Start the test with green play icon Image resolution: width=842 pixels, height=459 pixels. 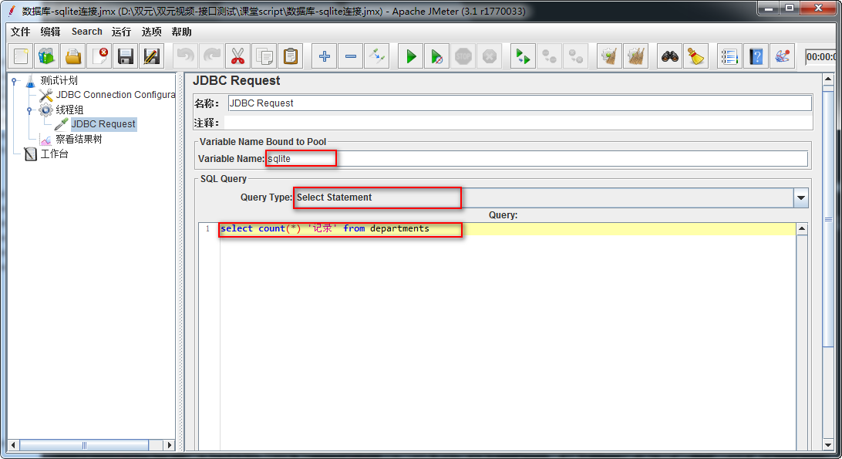[411, 56]
